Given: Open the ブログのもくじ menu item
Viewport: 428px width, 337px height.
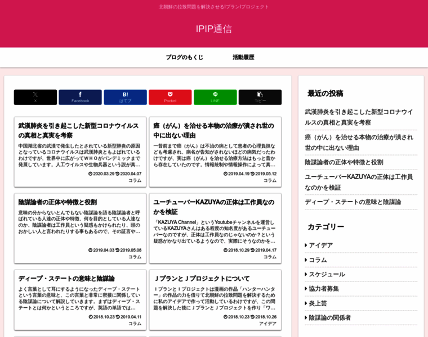Looking at the screenshot, I should point(185,57).
